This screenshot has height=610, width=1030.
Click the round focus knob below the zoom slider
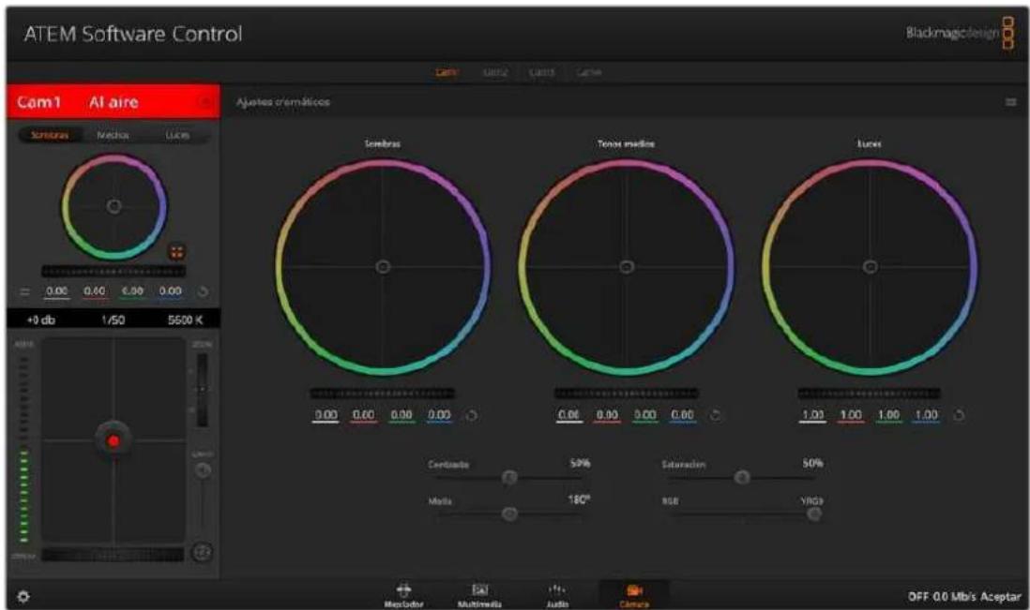[203, 470]
